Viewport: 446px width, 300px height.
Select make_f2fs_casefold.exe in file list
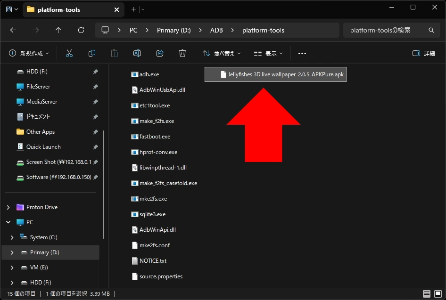164,183
